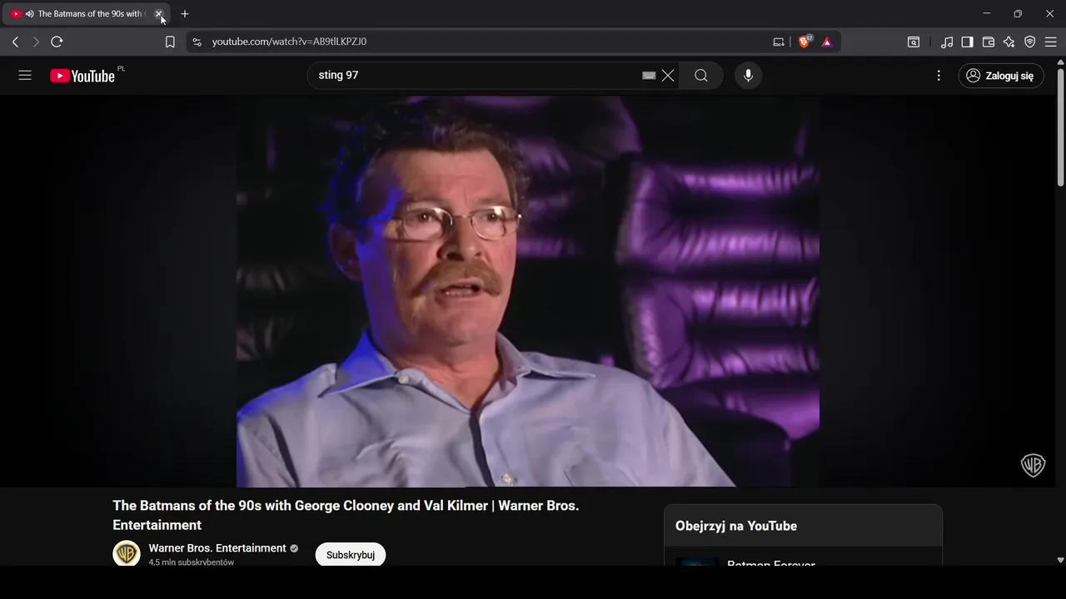Bookmark this page

(x=170, y=42)
